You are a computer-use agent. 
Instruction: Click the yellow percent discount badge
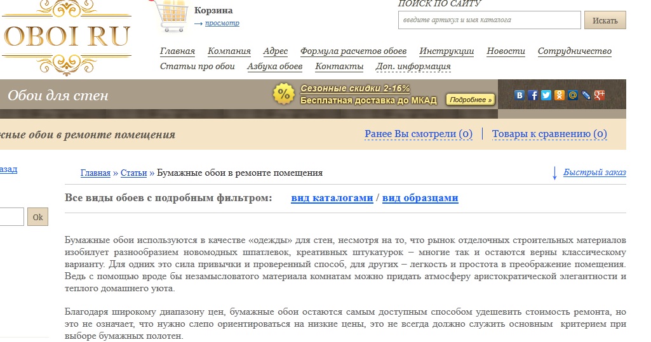pos(283,94)
